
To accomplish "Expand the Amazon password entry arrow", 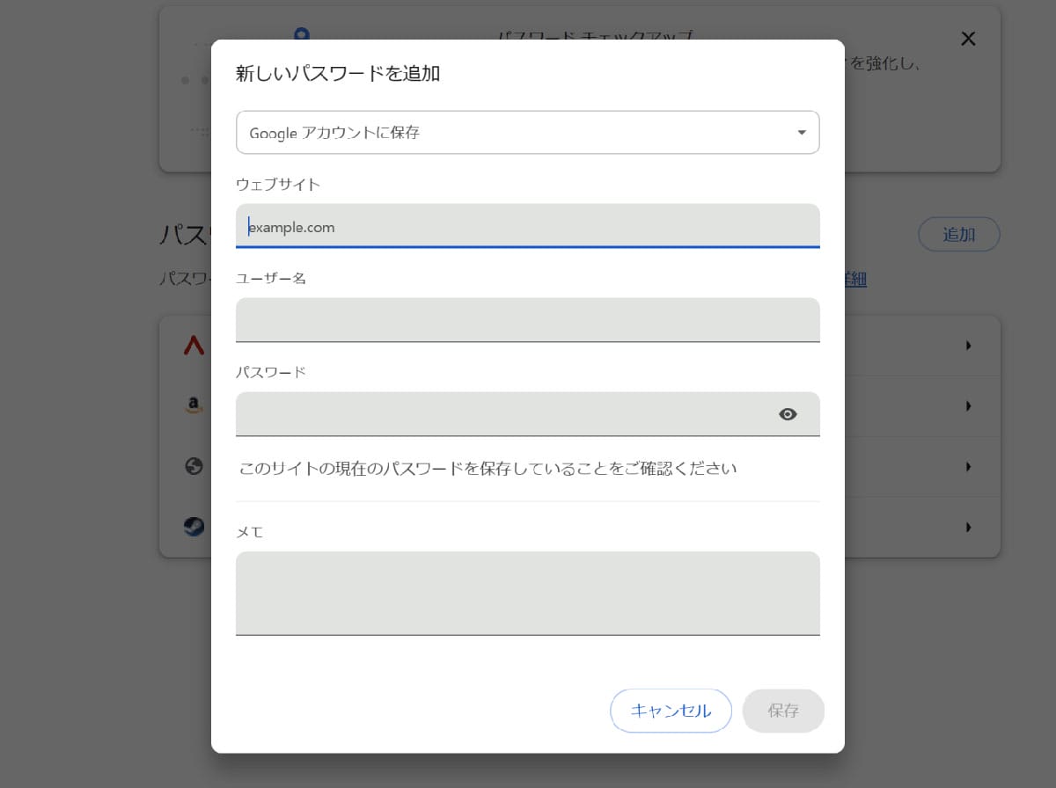I will tap(969, 406).
